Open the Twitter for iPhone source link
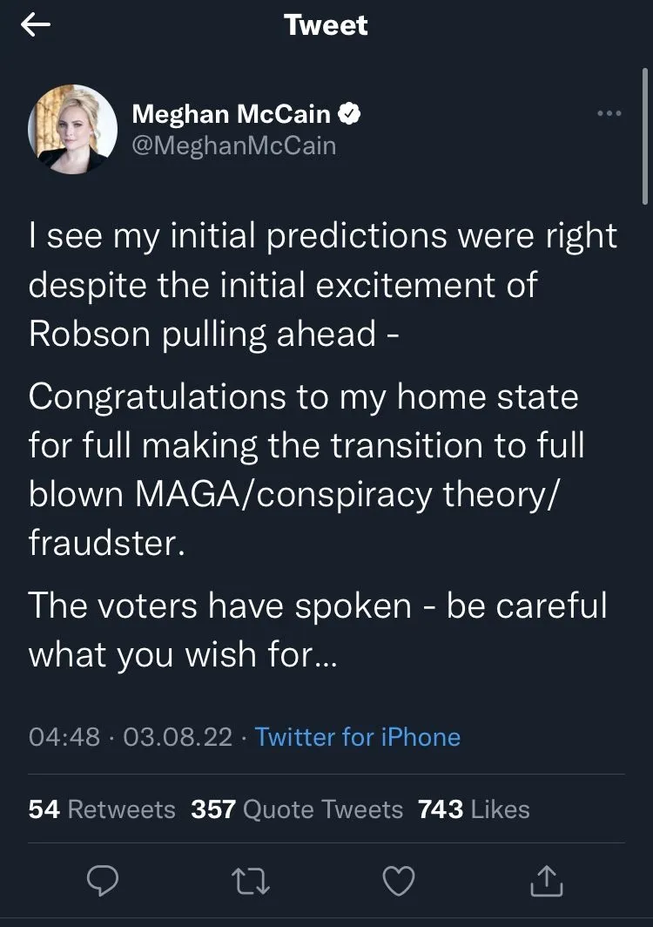This screenshot has width=653, height=927. 358,737
